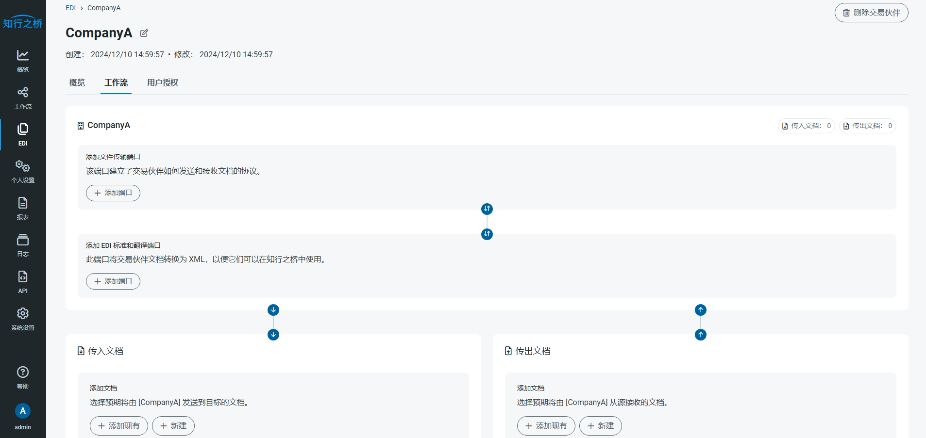Open the 日志 logs section

tap(23, 245)
